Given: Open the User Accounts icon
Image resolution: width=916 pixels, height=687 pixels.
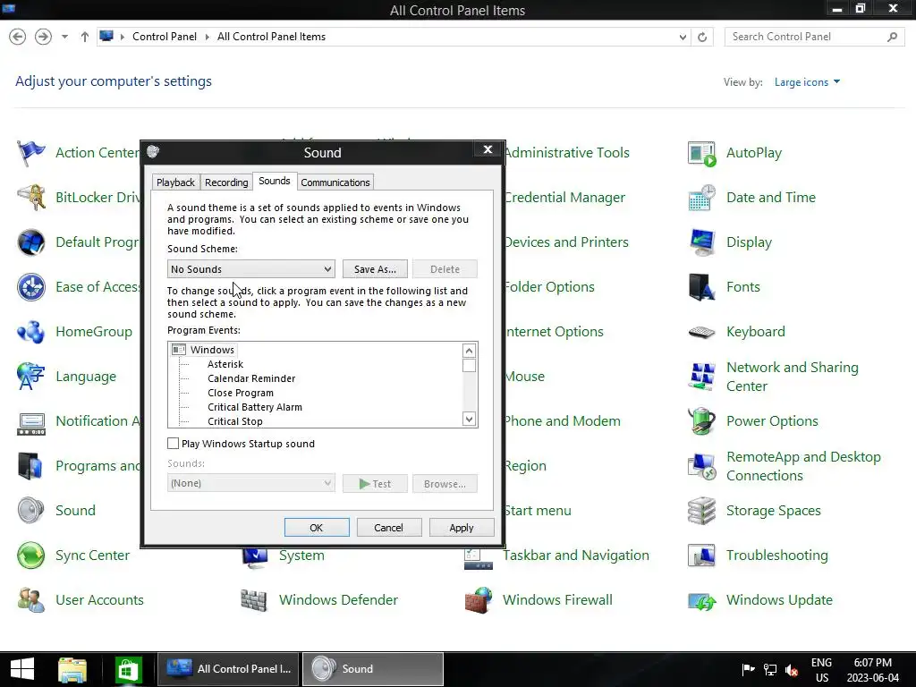Looking at the screenshot, I should coord(30,600).
